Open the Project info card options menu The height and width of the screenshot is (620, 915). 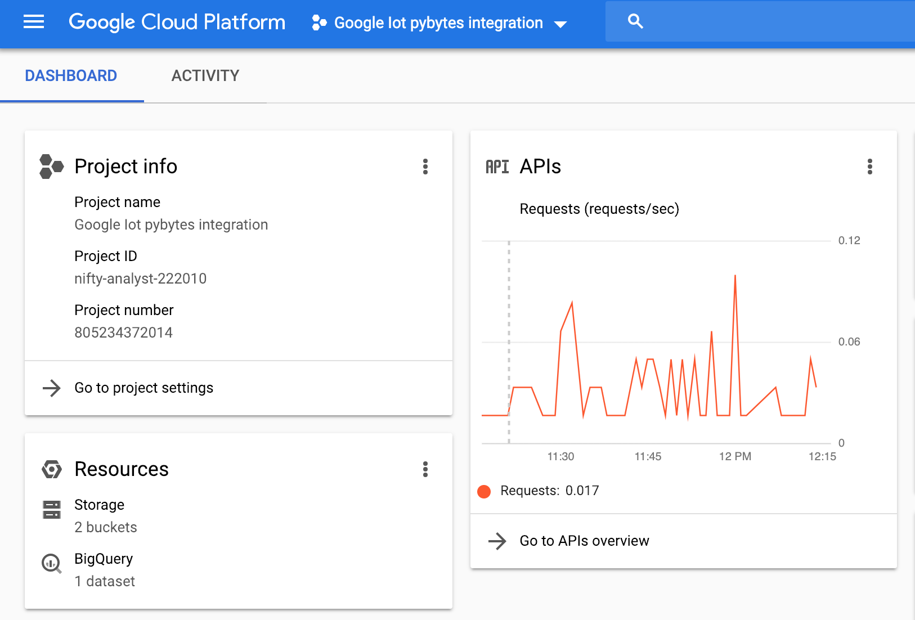(426, 167)
